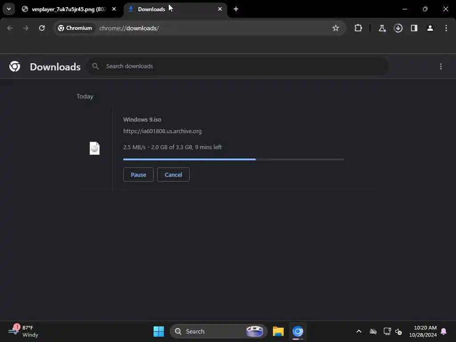Screen dimensions: 456x342
Task: Open the weather widget showing 87°F
Action: tap(23, 331)
